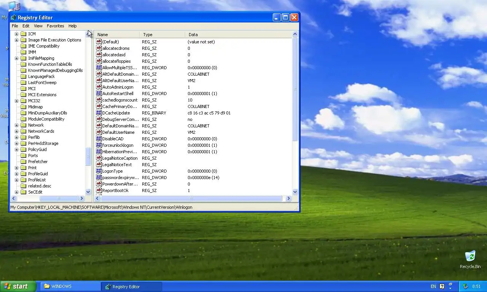Expand the Network key
This screenshot has width=487, height=292.
tap(16, 125)
